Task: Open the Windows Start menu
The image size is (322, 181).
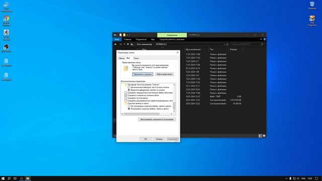Action: pos(3,178)
